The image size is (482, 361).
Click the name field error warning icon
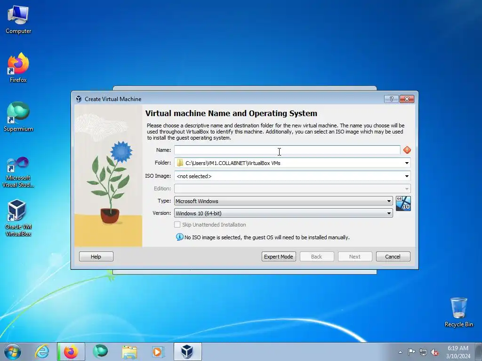point(407,150)
